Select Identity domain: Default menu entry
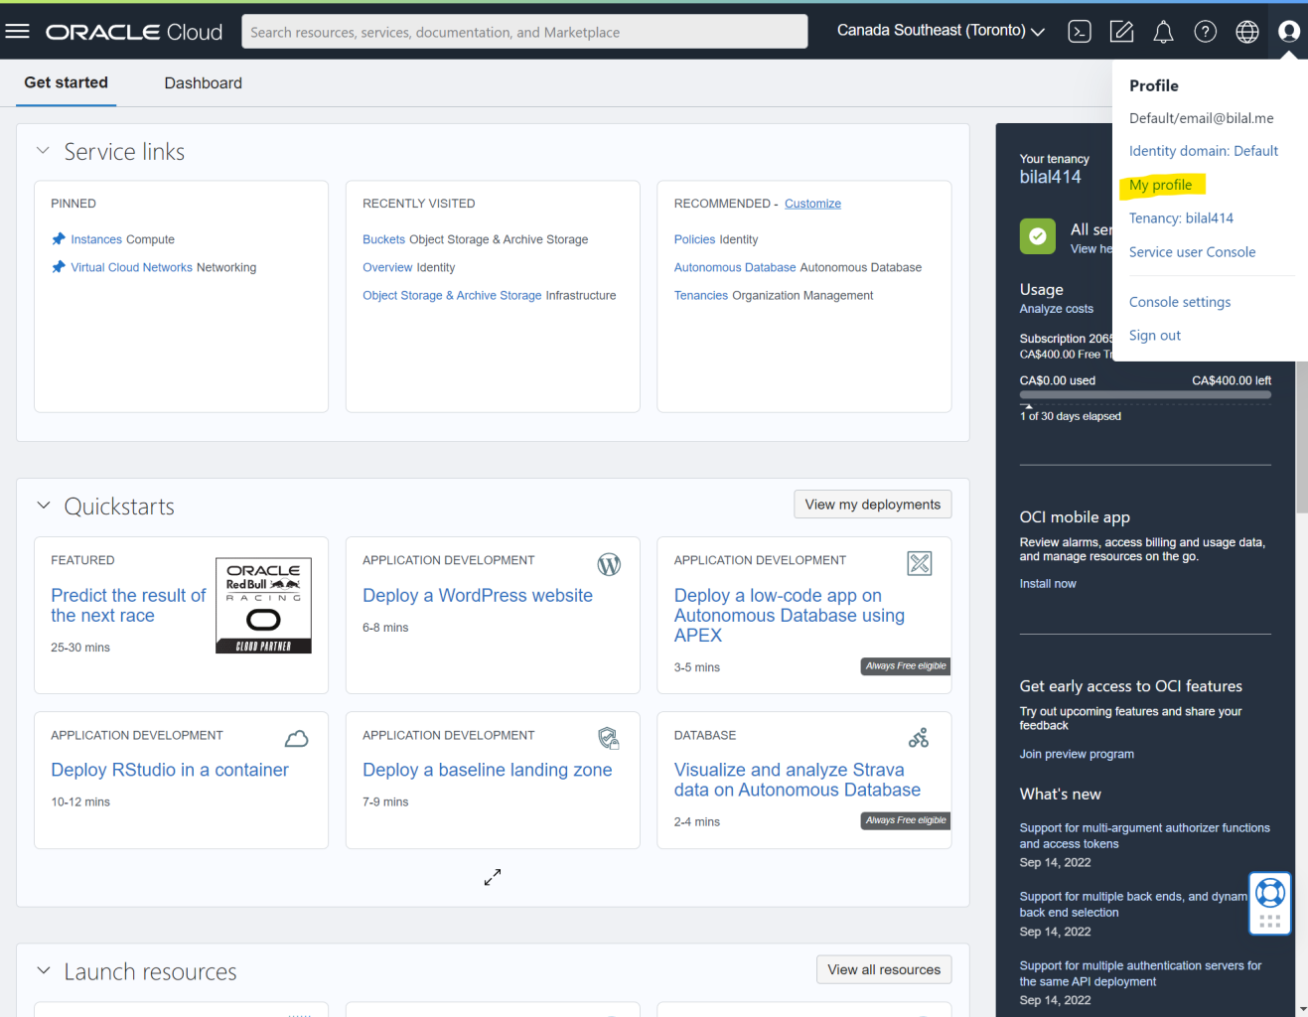The height and width of the screenshot is (1017, 1308). pyautogui.click(x=1204, y=151)
